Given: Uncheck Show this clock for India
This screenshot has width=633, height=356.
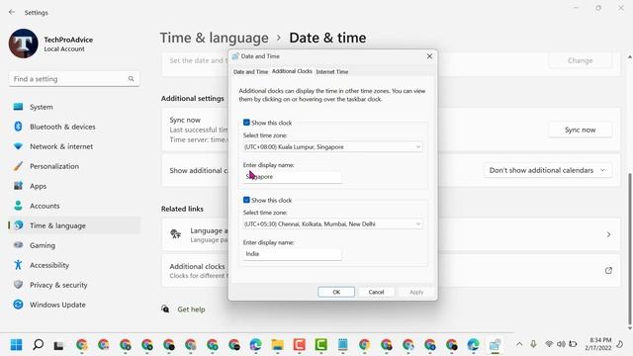Looking at the screenshot, I should click(x=246, y=200).
